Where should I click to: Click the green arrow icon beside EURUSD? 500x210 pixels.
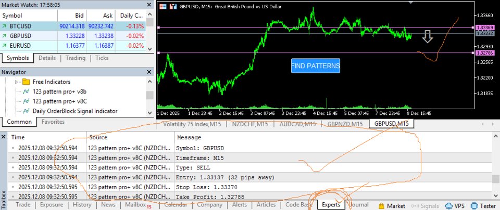pyautogui.click(x=4, y=46)
